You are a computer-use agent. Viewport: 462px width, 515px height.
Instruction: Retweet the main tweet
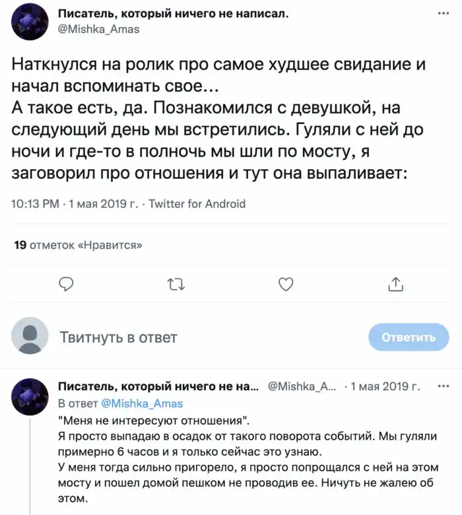pos(176,284)
